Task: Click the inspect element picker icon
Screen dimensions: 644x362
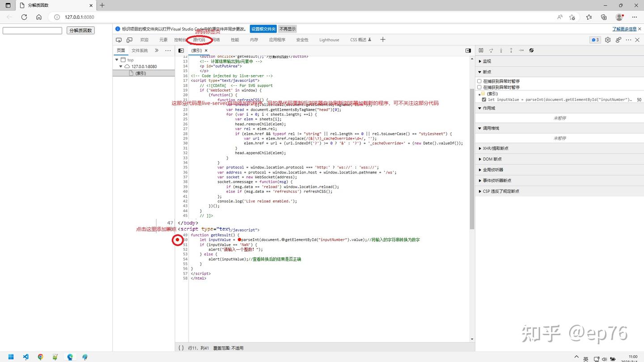Action: 119,40
